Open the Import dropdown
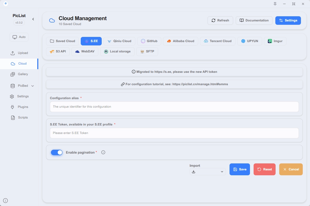Image resolution: width=310 pixels, height=206 pixels. click(x=208, y=172)
